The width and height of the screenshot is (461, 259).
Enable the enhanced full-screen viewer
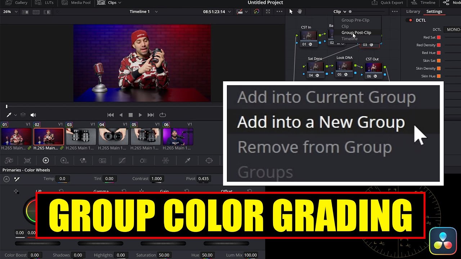[268, 12]
